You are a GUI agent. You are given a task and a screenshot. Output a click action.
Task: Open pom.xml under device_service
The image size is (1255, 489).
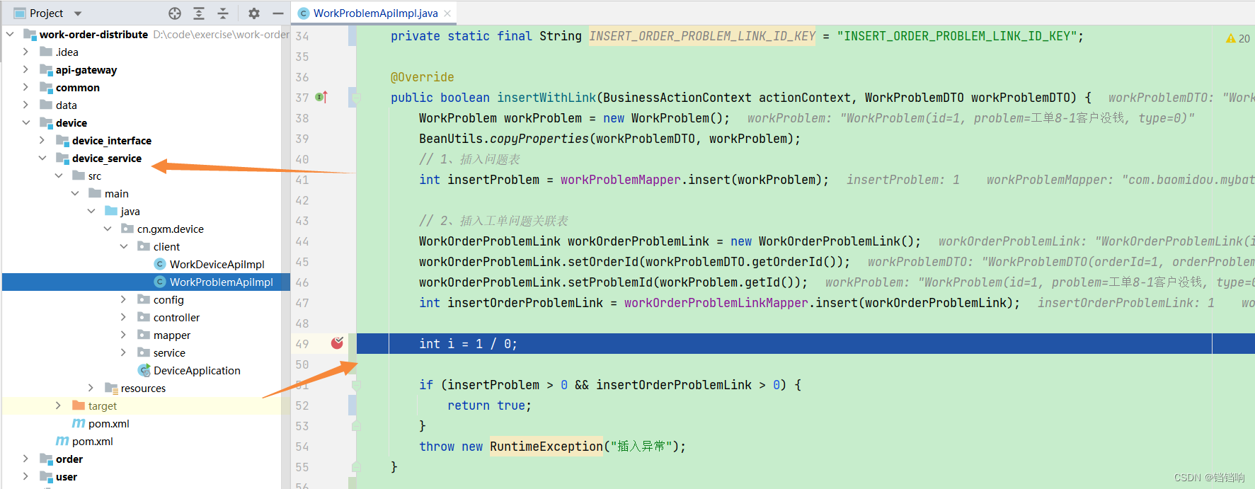108,423
